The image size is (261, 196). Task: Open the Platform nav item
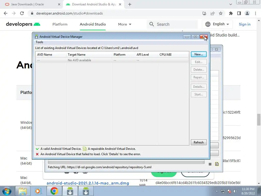coord(60,24)
